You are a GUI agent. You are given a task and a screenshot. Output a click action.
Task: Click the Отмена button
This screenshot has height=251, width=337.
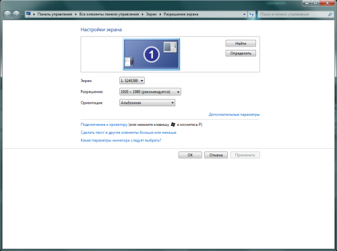[x=216, y=155]
